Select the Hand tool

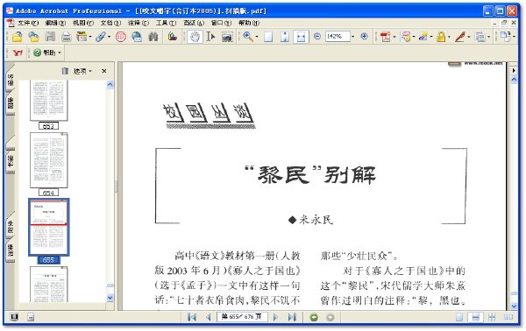[195, 37]
